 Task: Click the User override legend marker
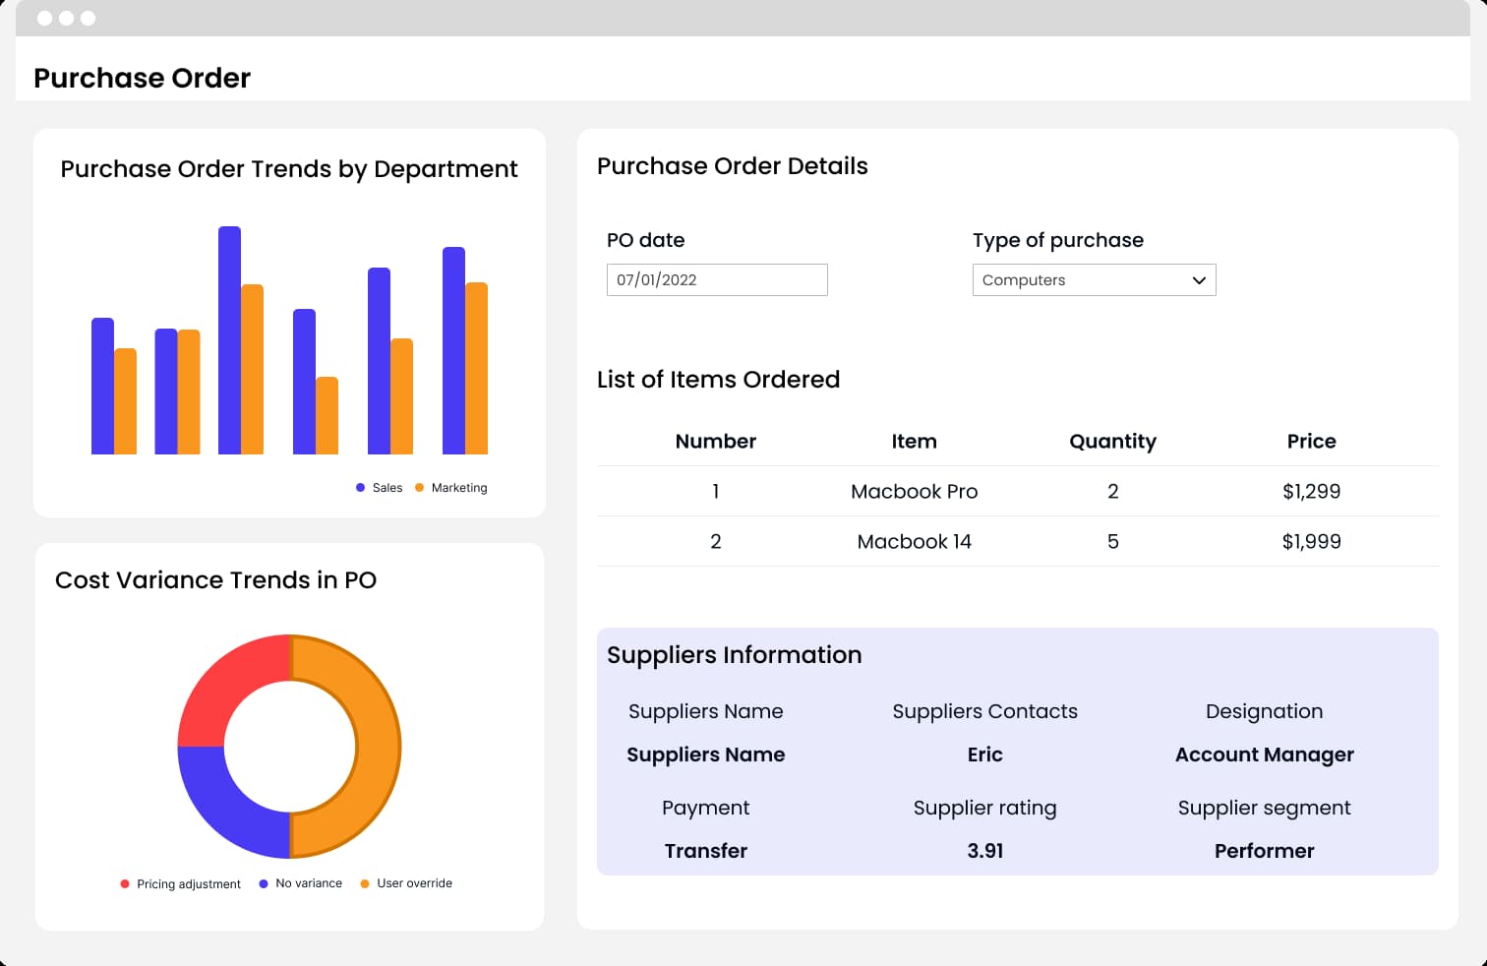(365, 884)
